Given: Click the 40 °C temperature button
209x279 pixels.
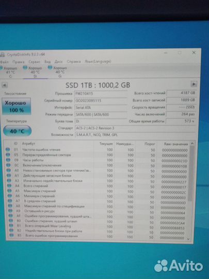Looking at the screenshot, I should 17,131.
